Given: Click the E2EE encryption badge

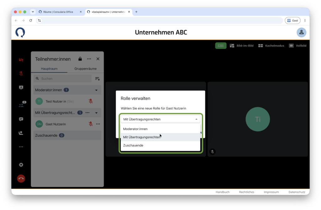Looking at the screenshot, I should [221, 46].
